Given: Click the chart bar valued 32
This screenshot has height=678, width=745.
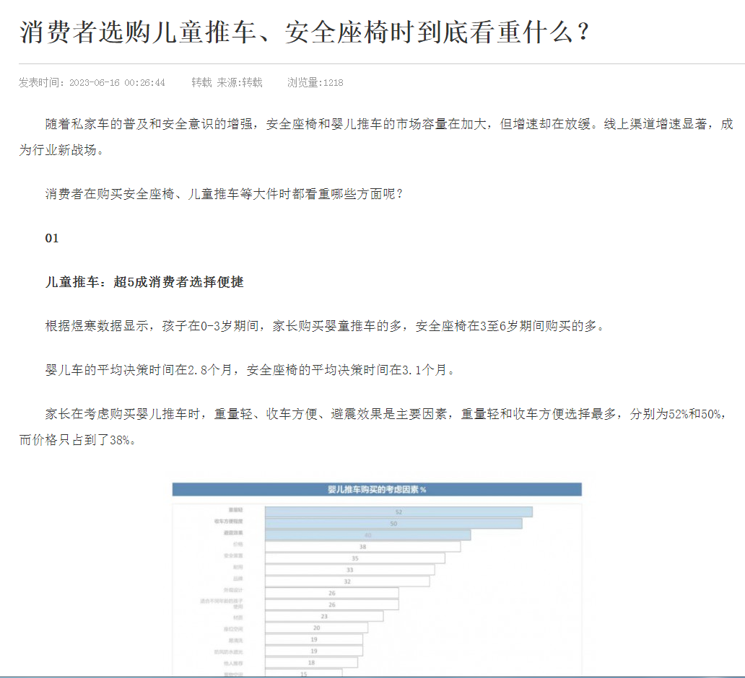Looking at the screenshot, I should [347, 581].
